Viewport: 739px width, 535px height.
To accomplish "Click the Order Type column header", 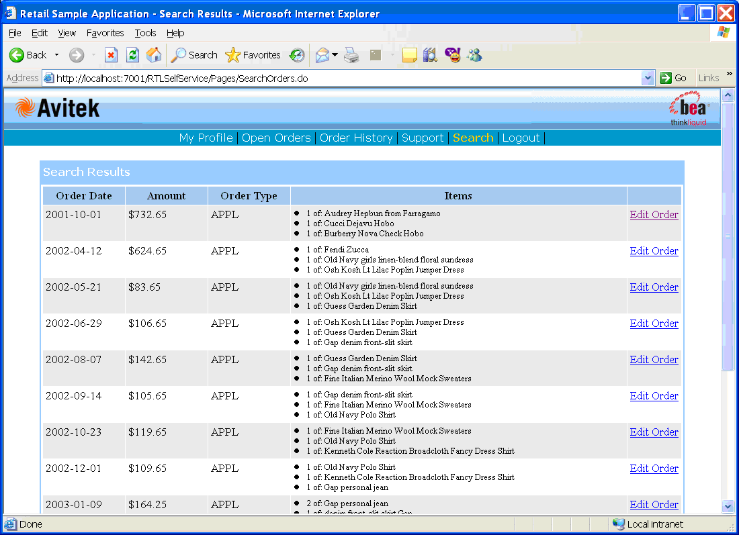I will [249, 196].
